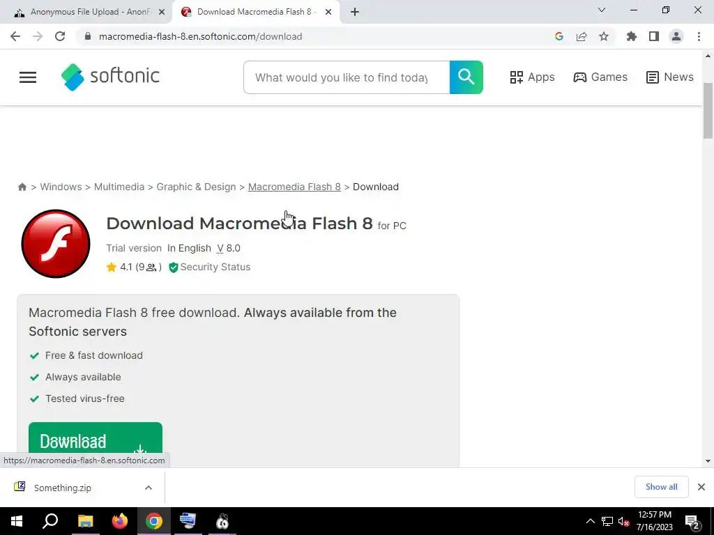This screenshot has width=714, height=535.
Task: Open Chrome three-dot menu
Action: pyautogui.click(x=699, y=36)
